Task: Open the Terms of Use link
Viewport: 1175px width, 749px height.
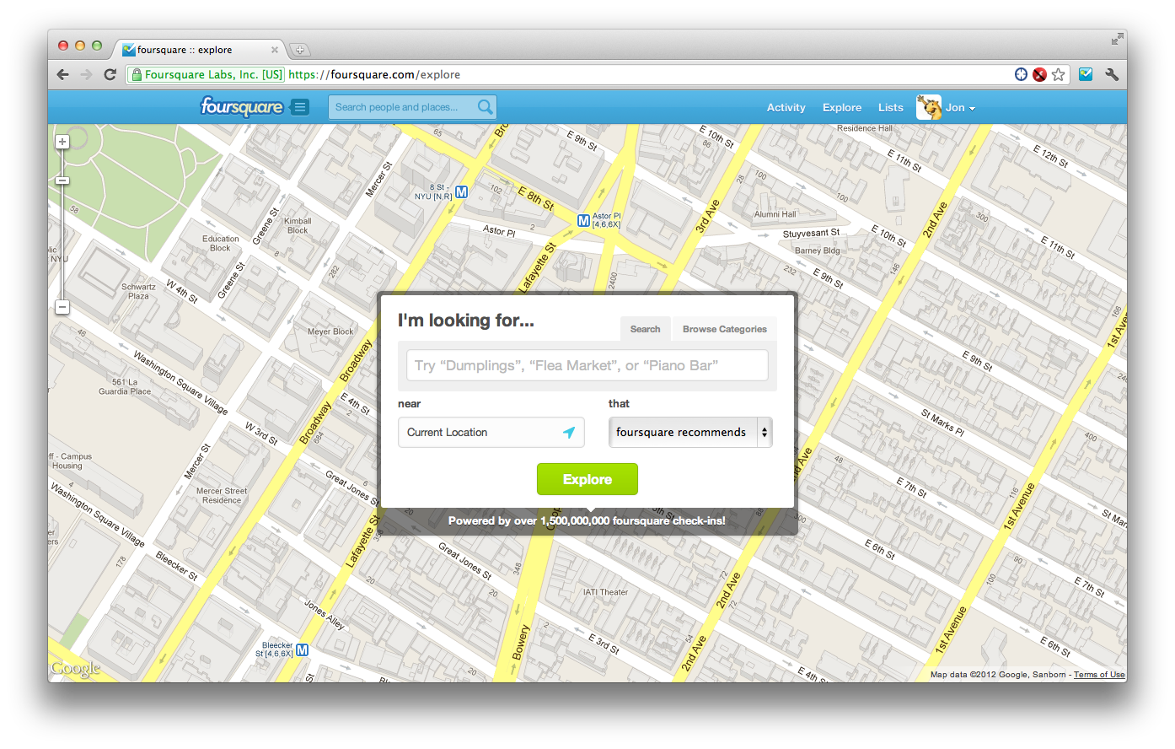Action: tap(1099, 675)
